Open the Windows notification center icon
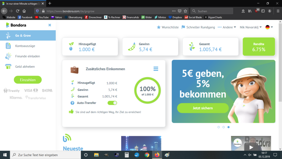282x159 pixels. click(275, 155)
